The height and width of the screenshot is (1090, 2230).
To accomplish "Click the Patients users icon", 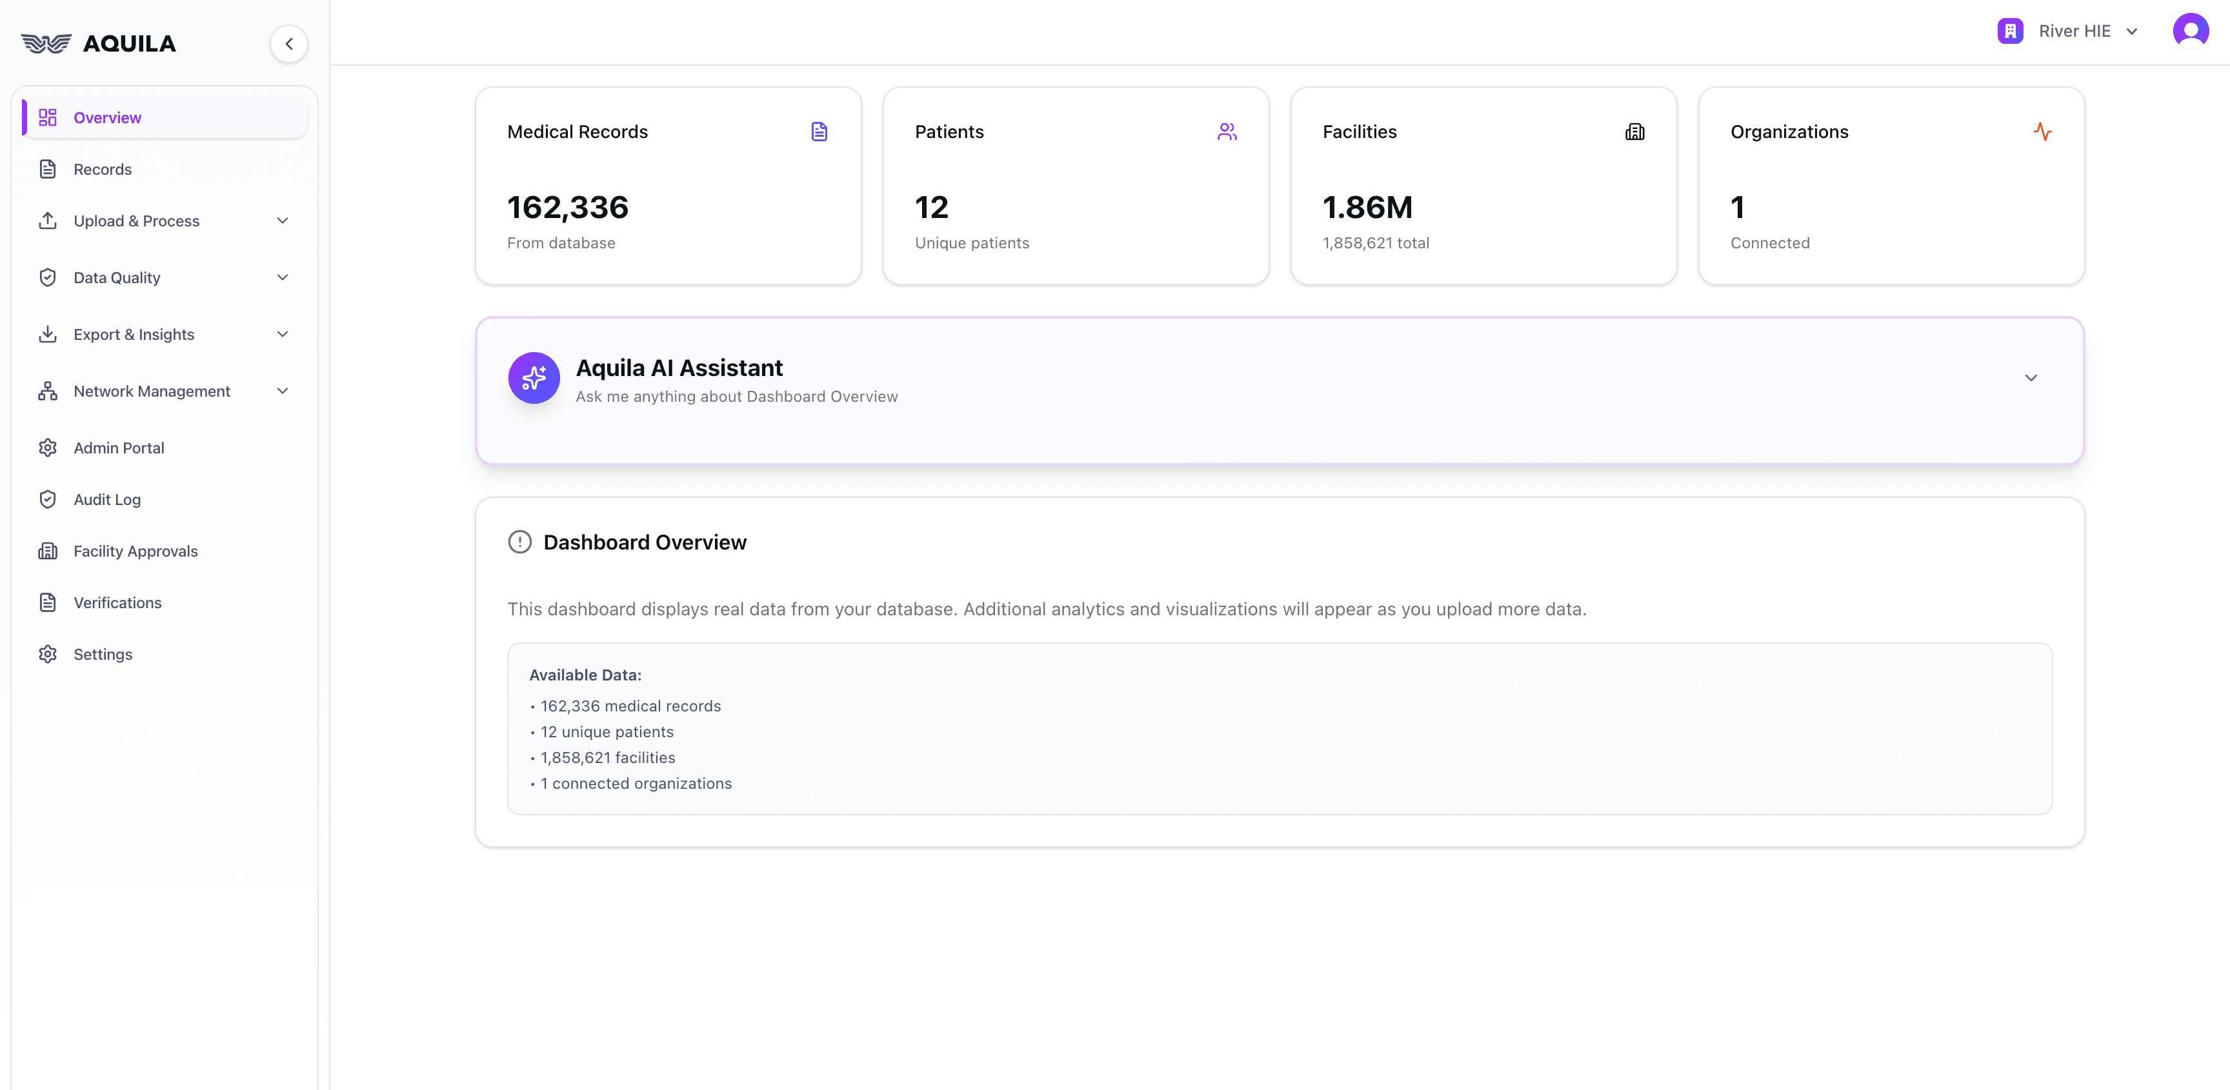I will (1226, 132).
